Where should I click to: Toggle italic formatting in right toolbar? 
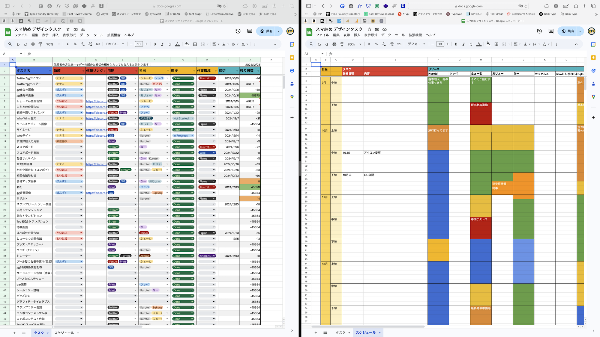coord(463,44)
